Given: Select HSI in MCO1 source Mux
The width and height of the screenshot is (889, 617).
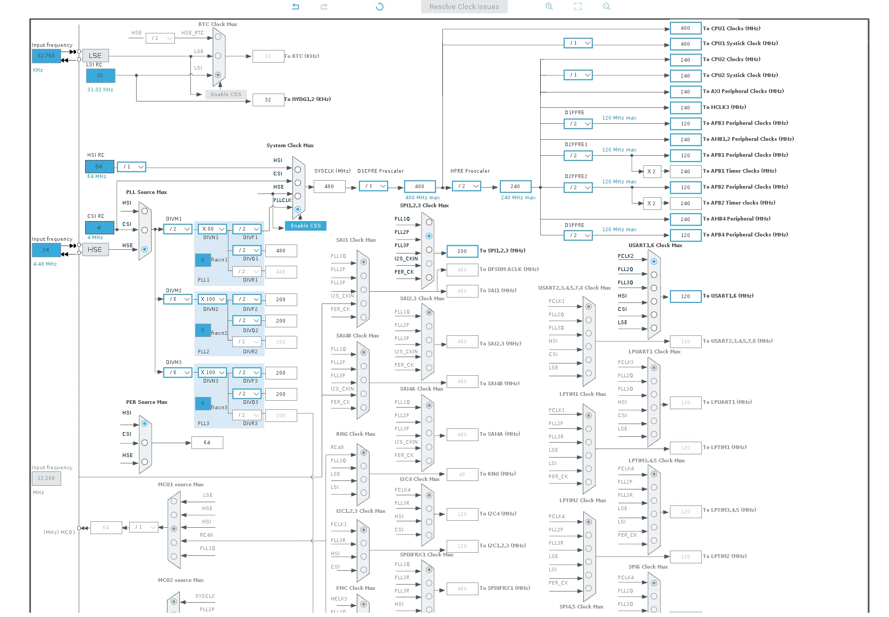Looking at the screenshot, I should (x=174, y=528).
